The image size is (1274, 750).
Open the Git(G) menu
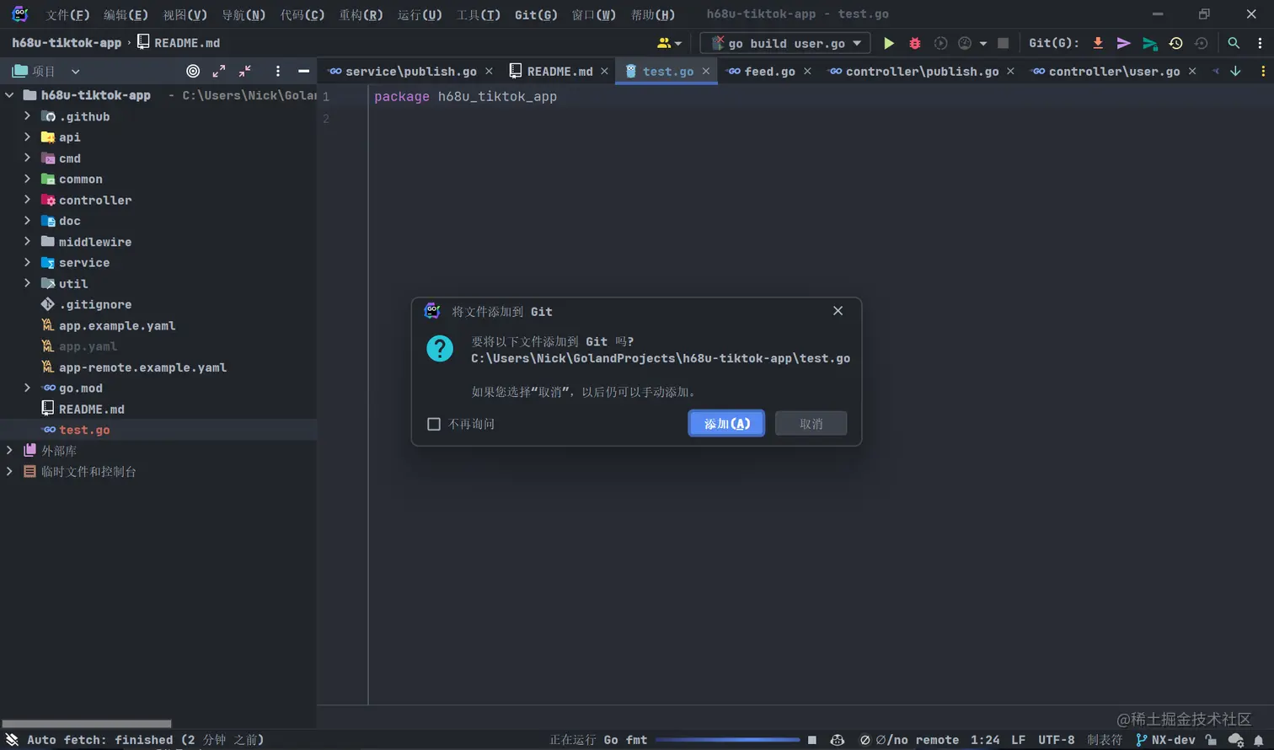pos(536,14)
